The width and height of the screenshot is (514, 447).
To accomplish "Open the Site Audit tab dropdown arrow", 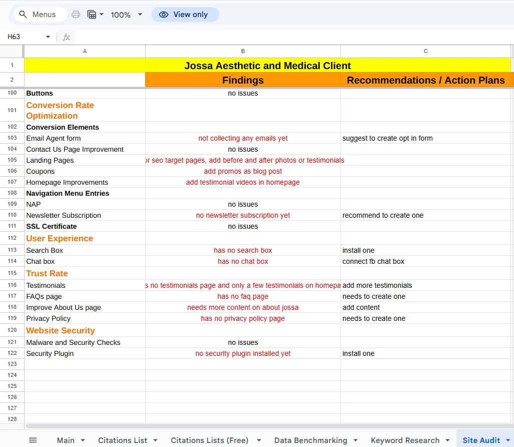I will pos(508,440).
